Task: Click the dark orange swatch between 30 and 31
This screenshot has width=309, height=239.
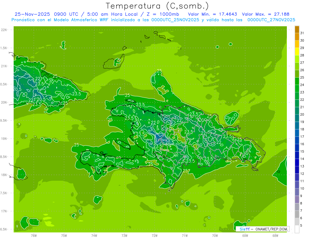Action: coord(297,37)
